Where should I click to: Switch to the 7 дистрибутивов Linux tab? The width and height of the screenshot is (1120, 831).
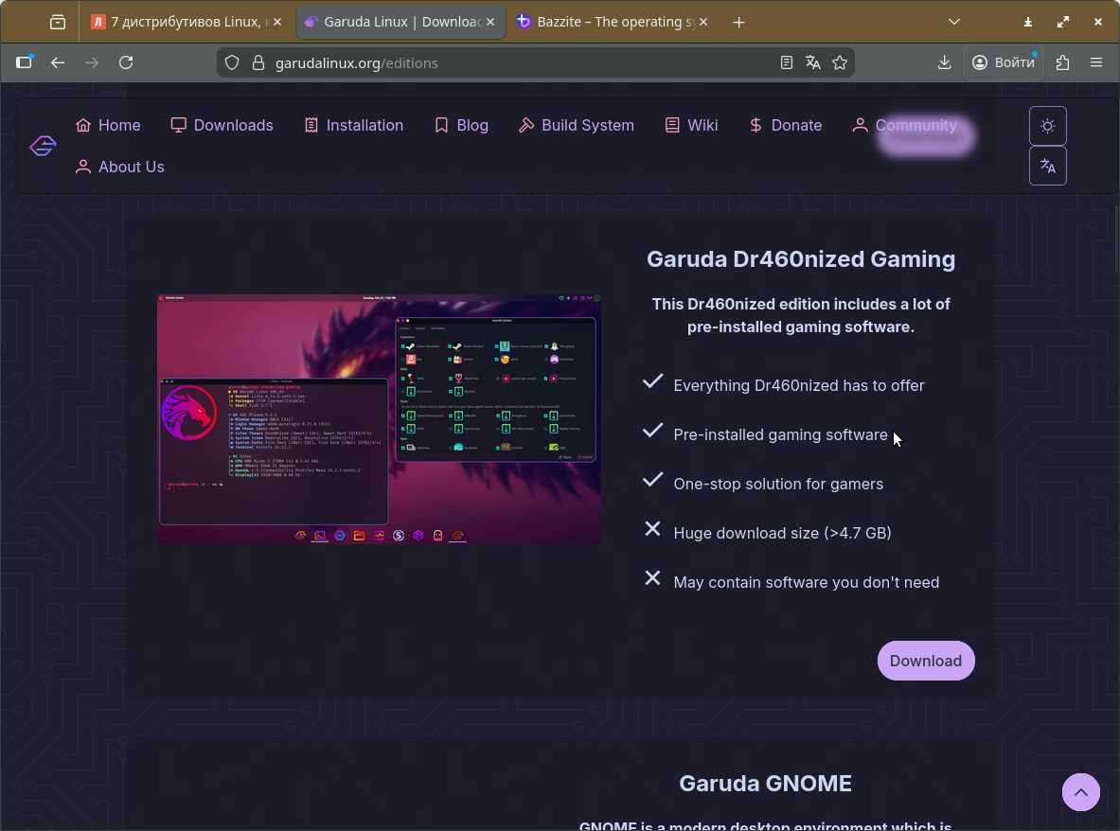pyautogui.click(x=185, y=22)
